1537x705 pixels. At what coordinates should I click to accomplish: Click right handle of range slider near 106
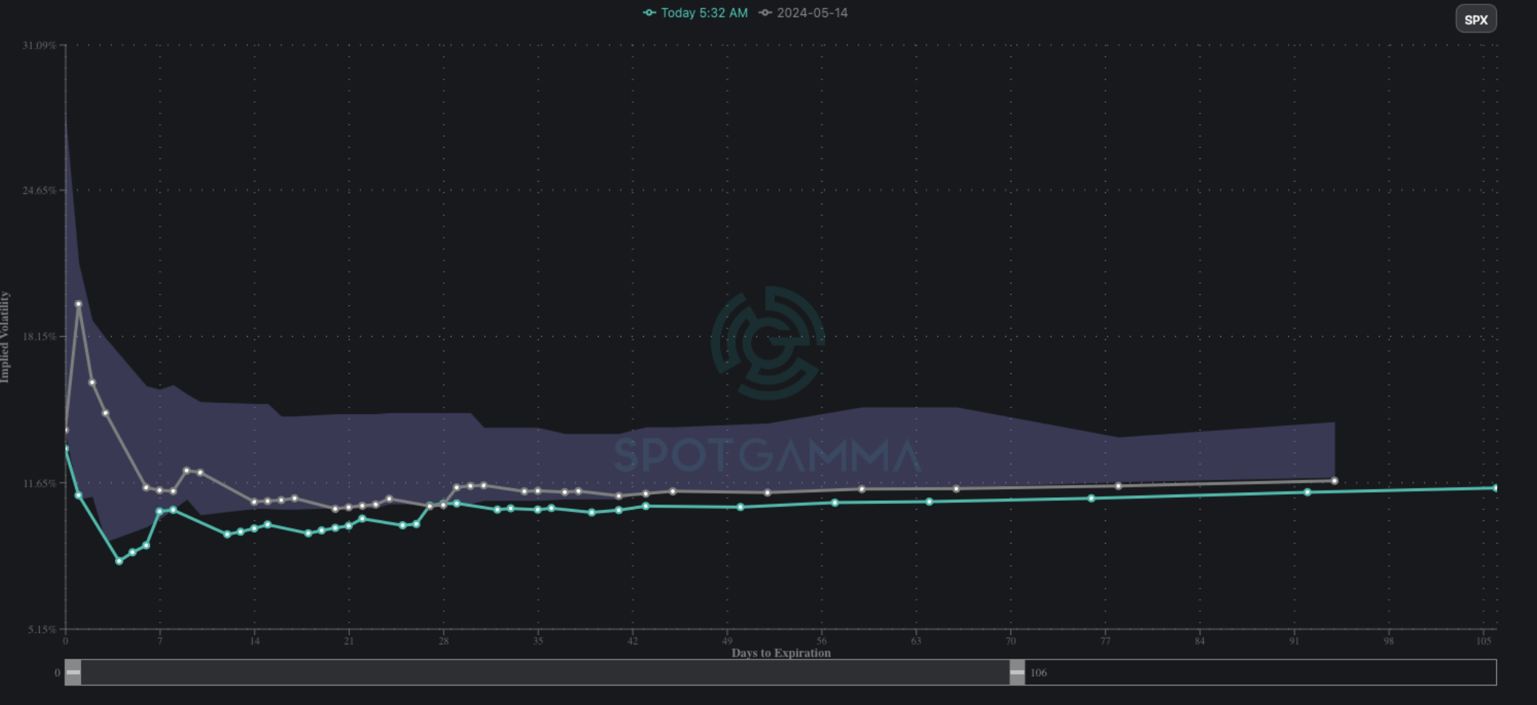click(x=1017, y=672)
